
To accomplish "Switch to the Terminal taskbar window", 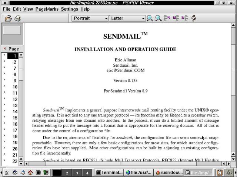I will click(109, 173).
